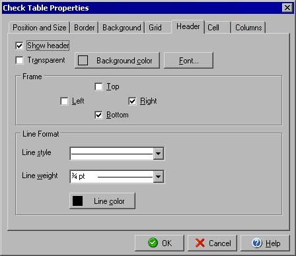
Task: Select the ¾ pt line weight combo box
Action: [x=117, y=176]
